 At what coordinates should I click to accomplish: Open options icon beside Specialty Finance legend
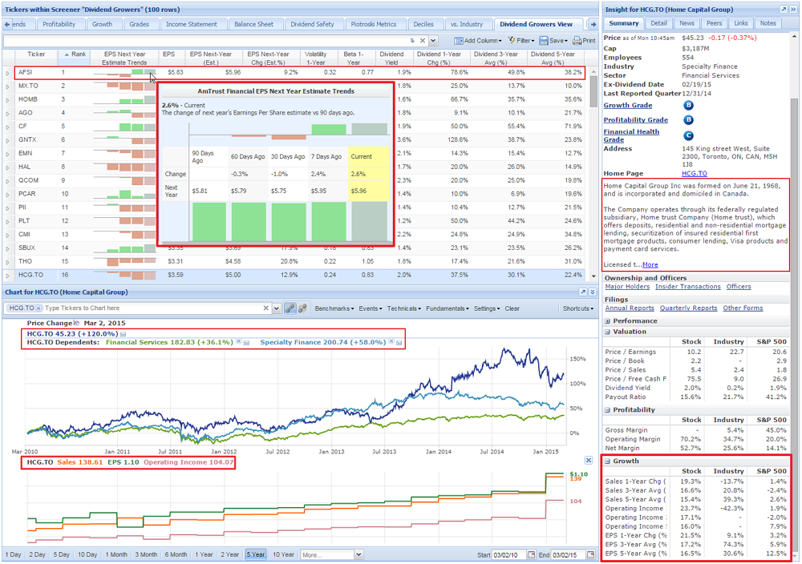[399, 342]
